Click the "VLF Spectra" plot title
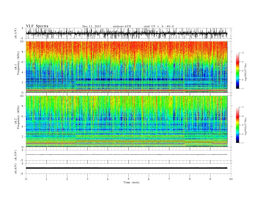This screenshot has height=201, width=260. (37, 26)
